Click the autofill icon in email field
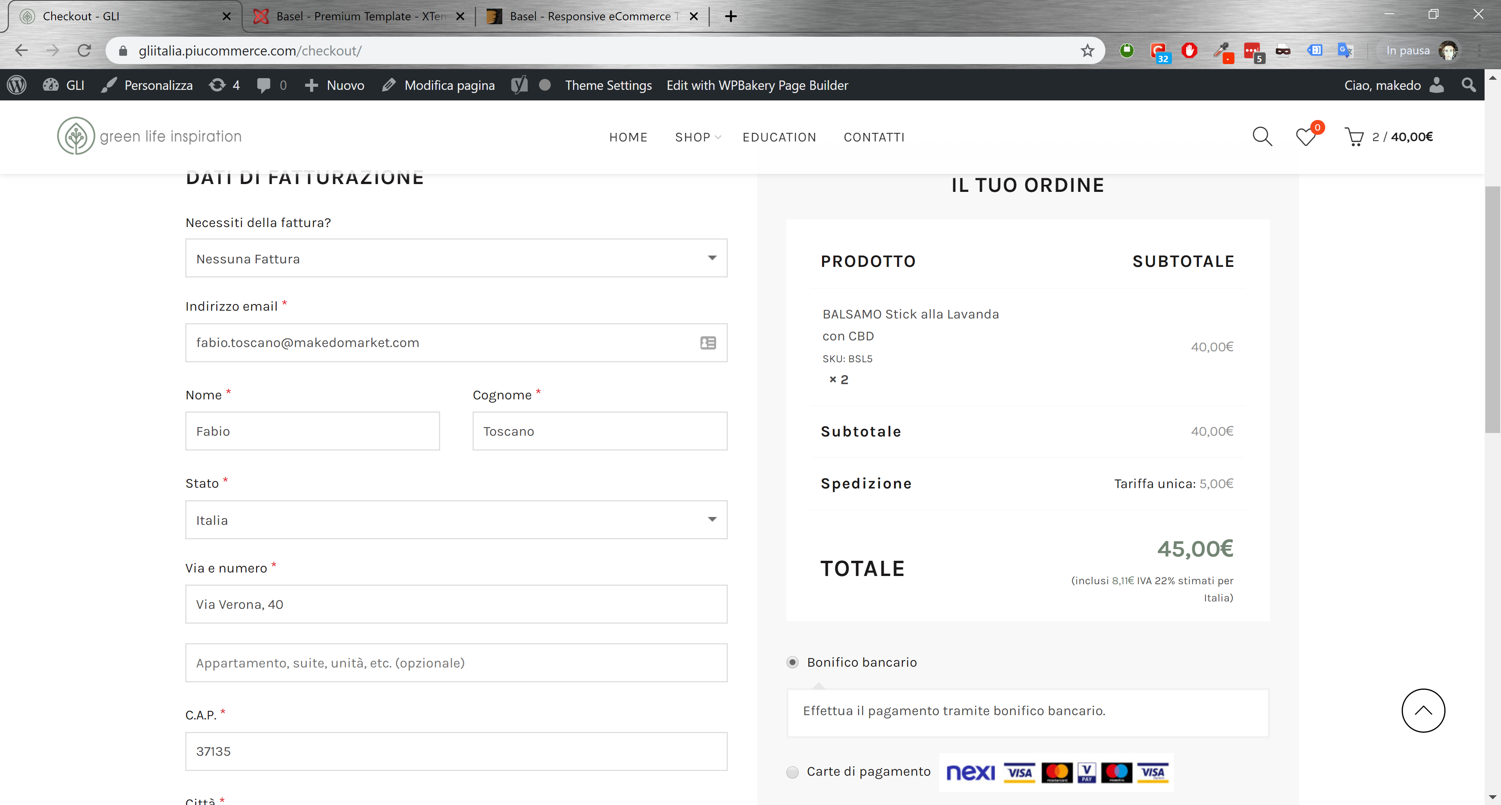Viewport: 1501px width, 805px height. pyautogui.click(x=708, y=342)
